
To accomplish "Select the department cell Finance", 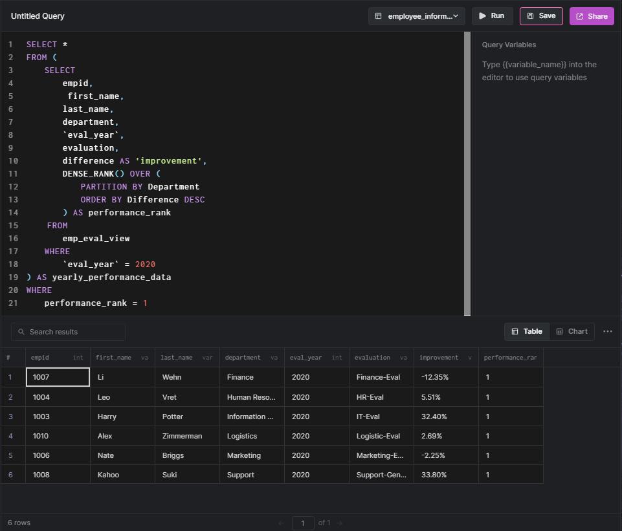I will tap(252, 377).
